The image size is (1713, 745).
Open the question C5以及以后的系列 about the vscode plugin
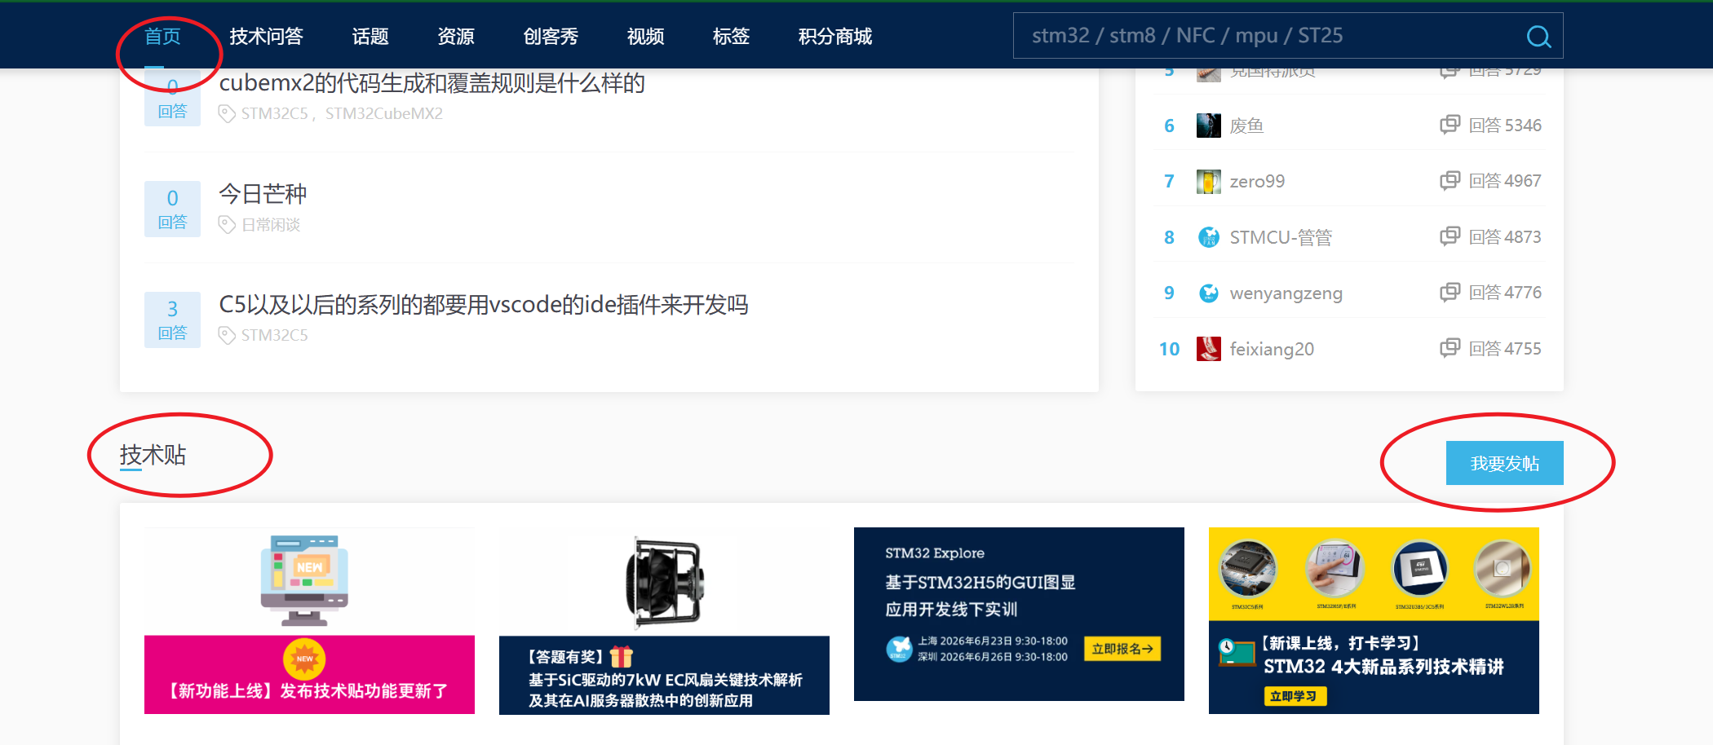(484, 305)
